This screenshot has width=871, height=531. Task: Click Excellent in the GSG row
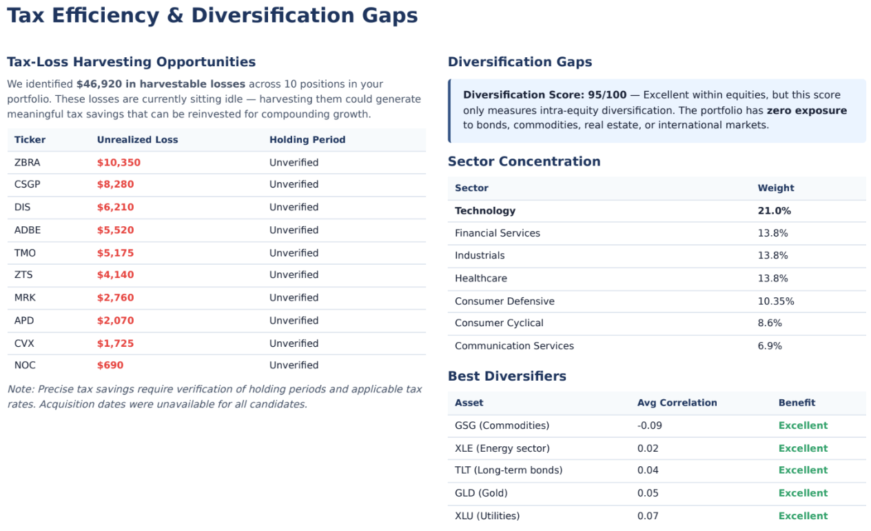[x=803, y=426]
